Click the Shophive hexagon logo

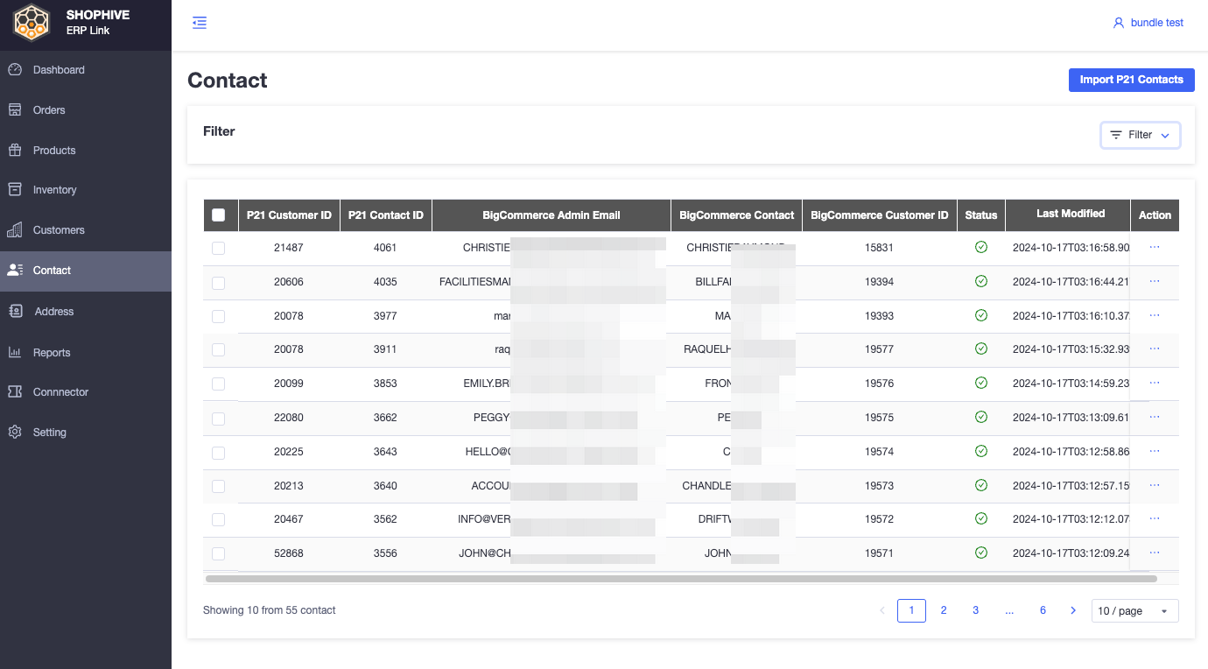(x=32, y=23)
